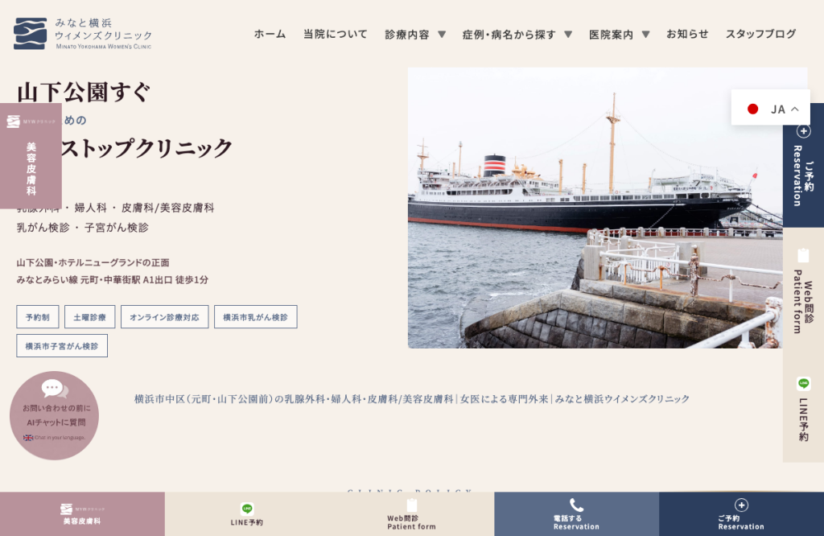Image resolution: width=824 pixels, height=536 pixels.
Task: Open the AI chat speech bubble icon
Action: [x=55, y=389]
